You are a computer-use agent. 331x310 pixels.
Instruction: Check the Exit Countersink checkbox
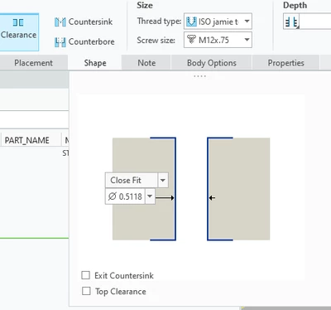click(x=86, y=275)
